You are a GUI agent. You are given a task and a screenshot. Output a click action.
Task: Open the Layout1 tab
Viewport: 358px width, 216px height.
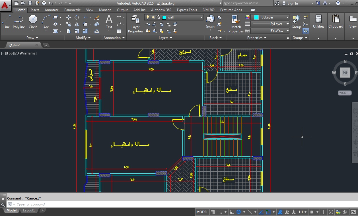[x=29, y=210]
